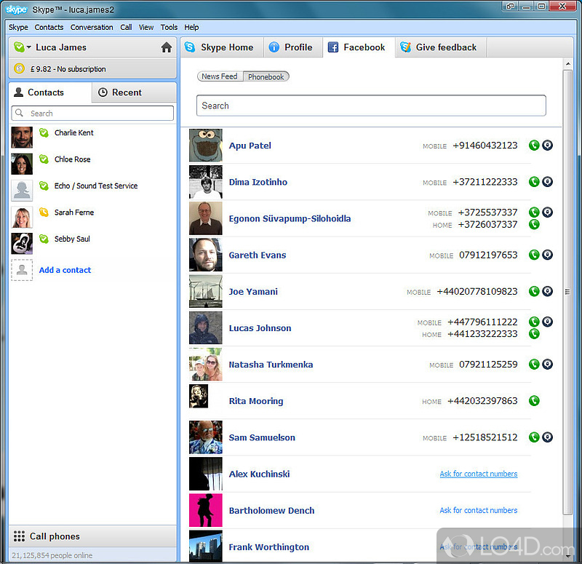This screenshot has height=564, width=582.
Task: Open the Help menu
Action: coord(191,27)
